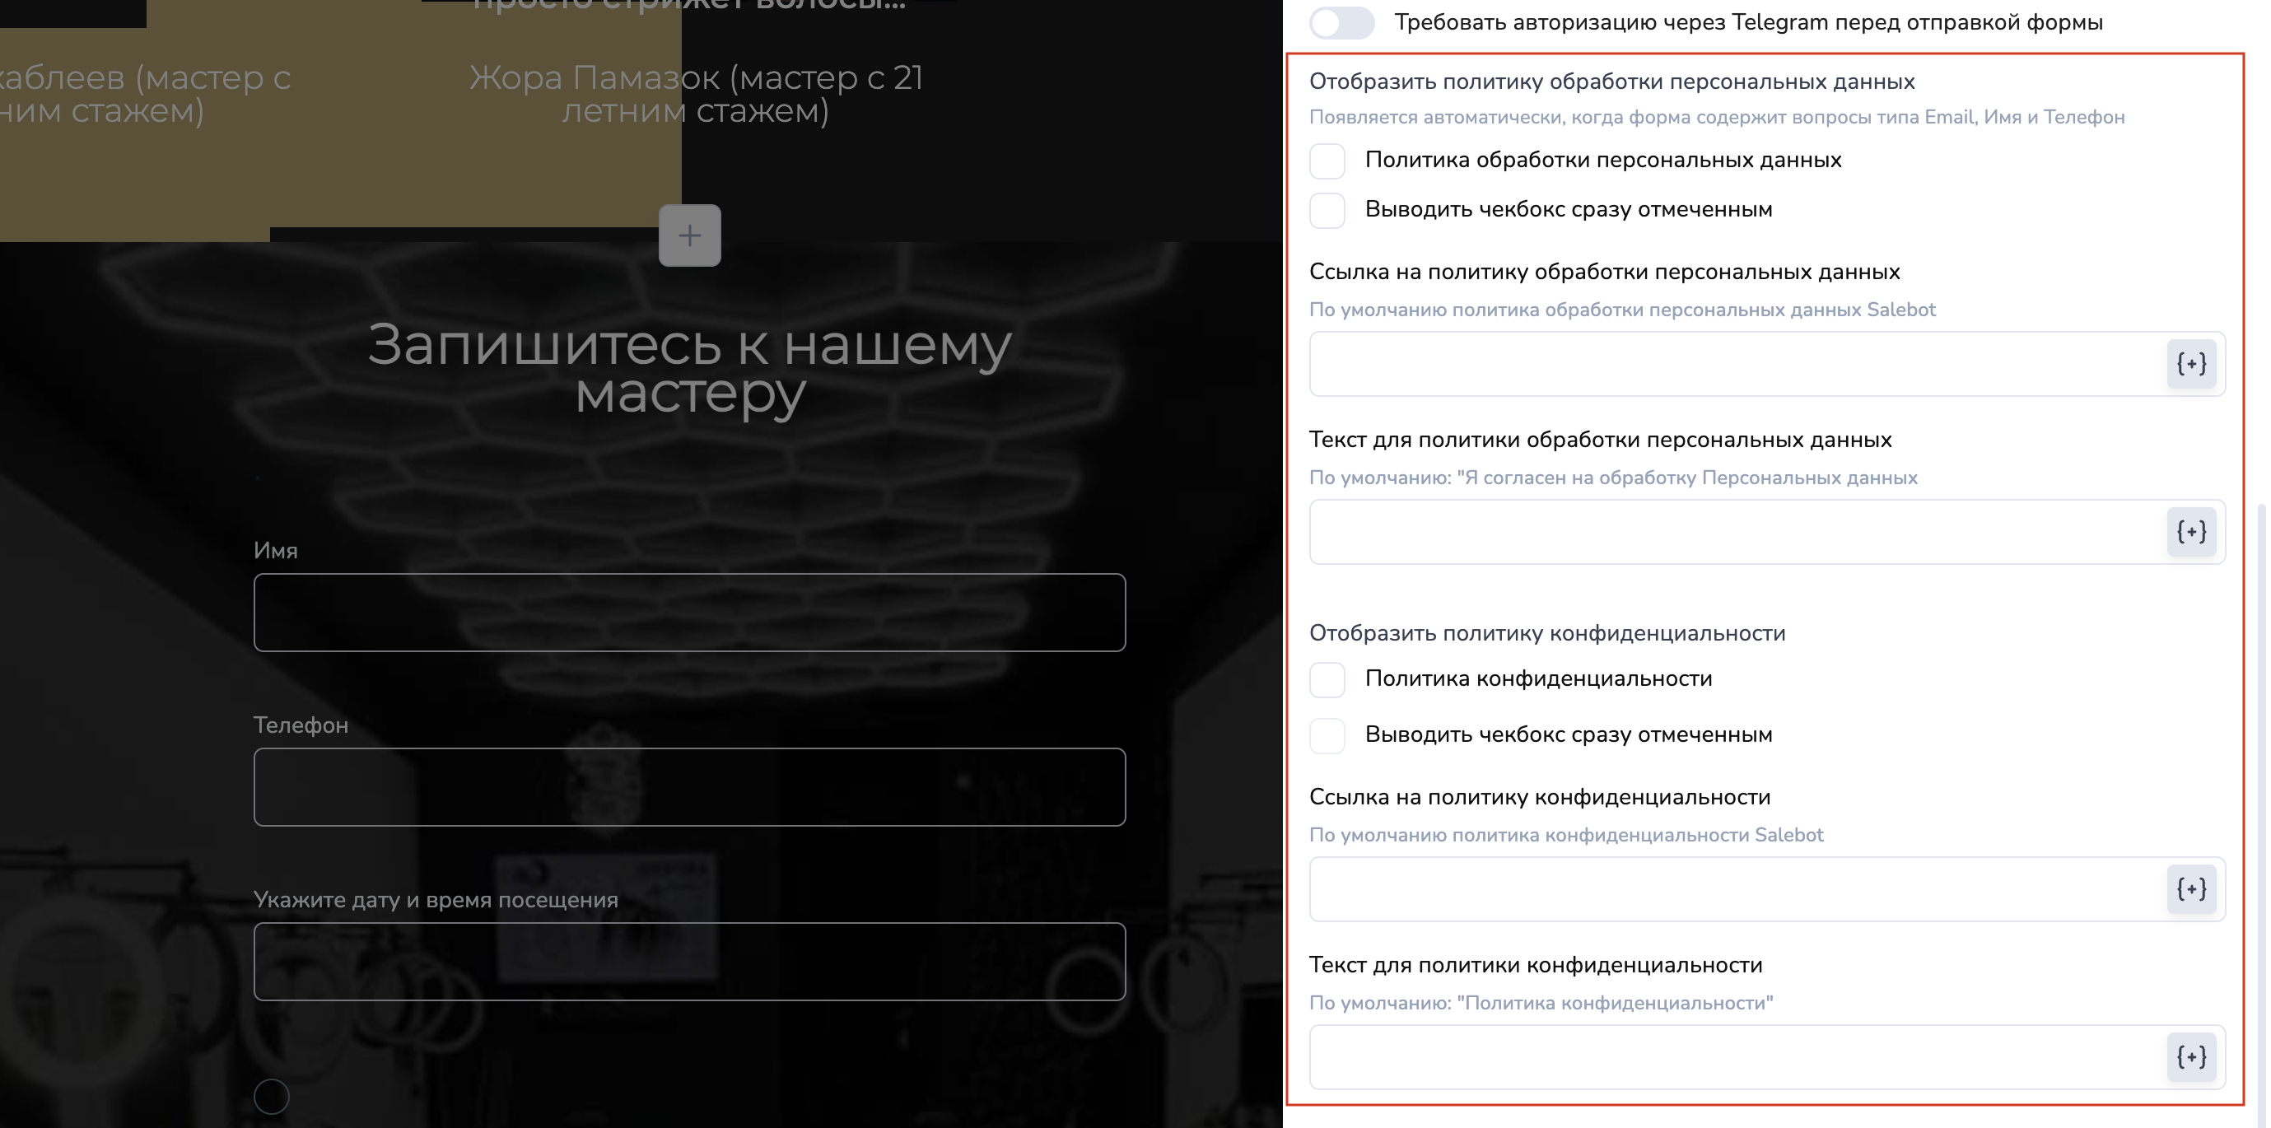
Task: Click privacy policy link input field
Action: [1735, 889]
